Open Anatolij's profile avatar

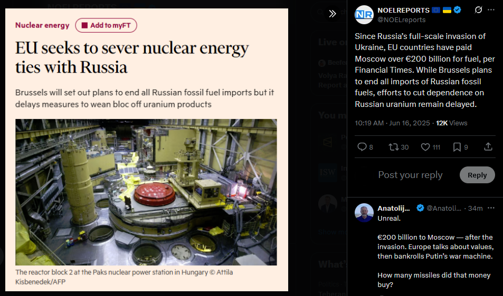[x=364, y=213]
